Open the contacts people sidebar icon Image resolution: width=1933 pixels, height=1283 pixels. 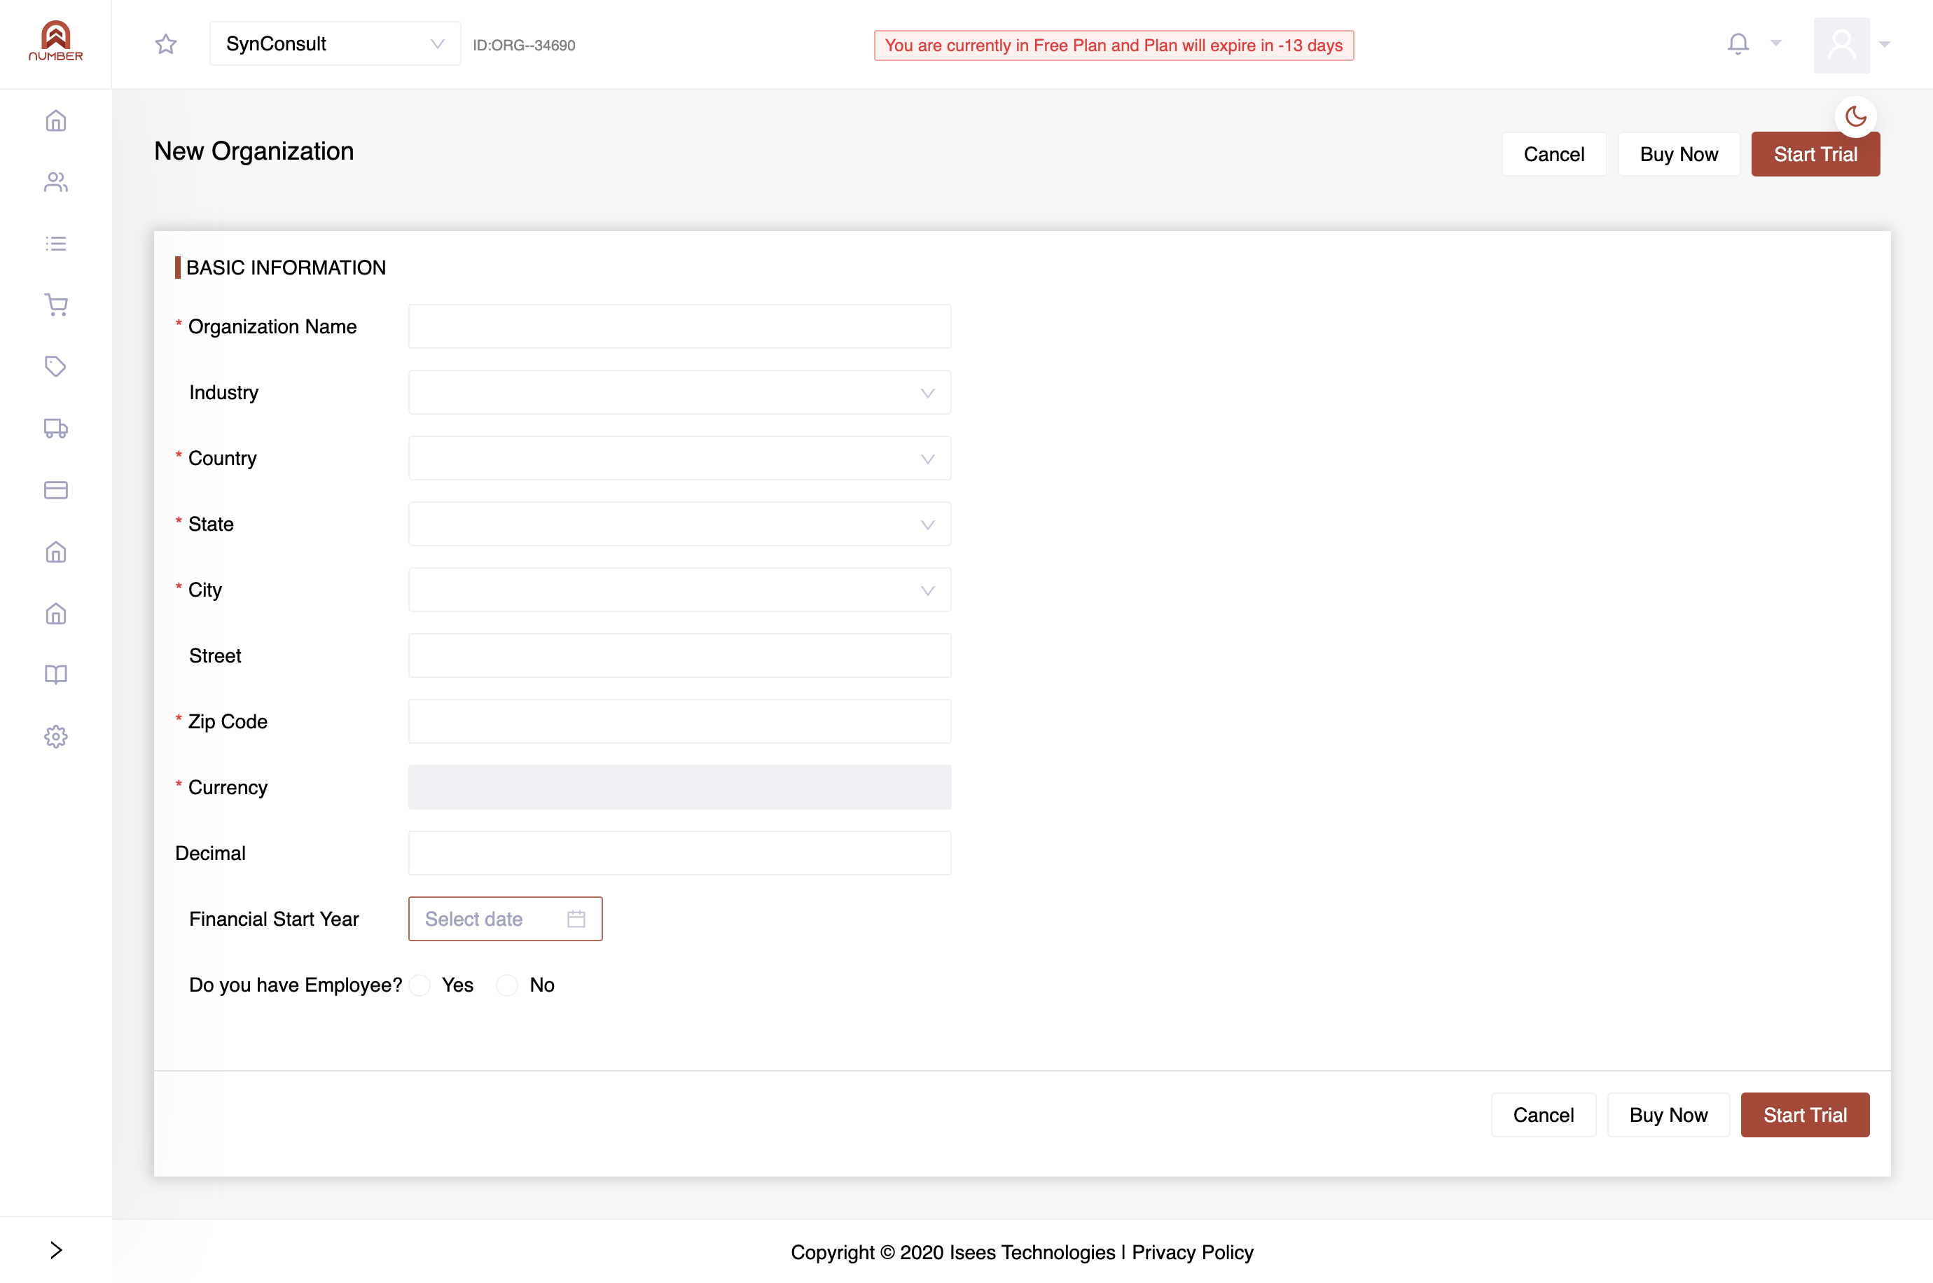click(x=55, y=181)
